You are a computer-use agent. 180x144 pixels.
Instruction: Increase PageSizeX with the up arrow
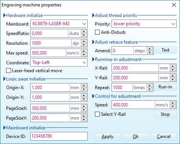tap(84, 106)
